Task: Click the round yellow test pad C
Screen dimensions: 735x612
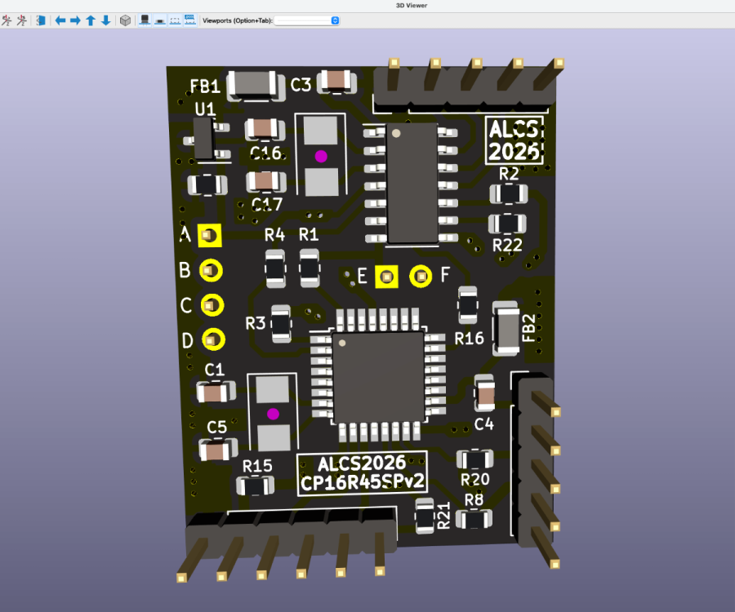Action: 212,305
